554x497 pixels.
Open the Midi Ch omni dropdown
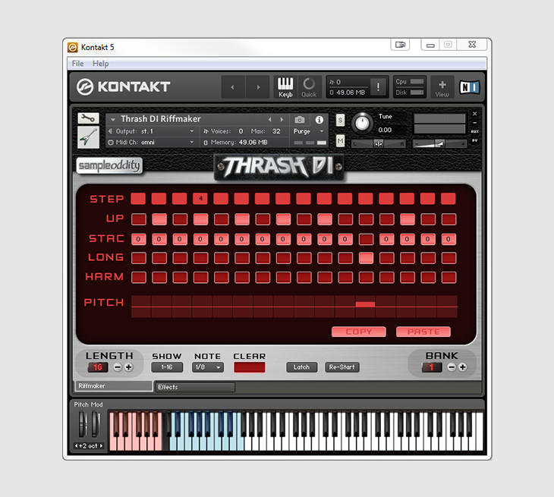click(x=151, y=143)
